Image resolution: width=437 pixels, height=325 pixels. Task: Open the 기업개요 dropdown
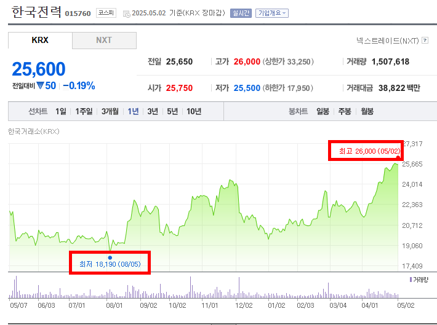272,13
